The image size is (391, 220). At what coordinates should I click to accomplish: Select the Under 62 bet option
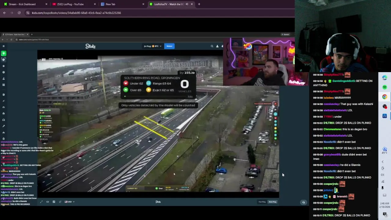133,83
